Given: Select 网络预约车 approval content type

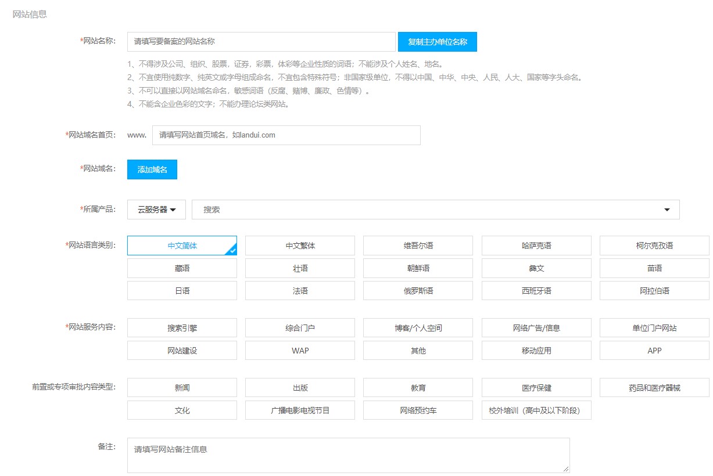Looking at the screenshot, I should point(418,410).
